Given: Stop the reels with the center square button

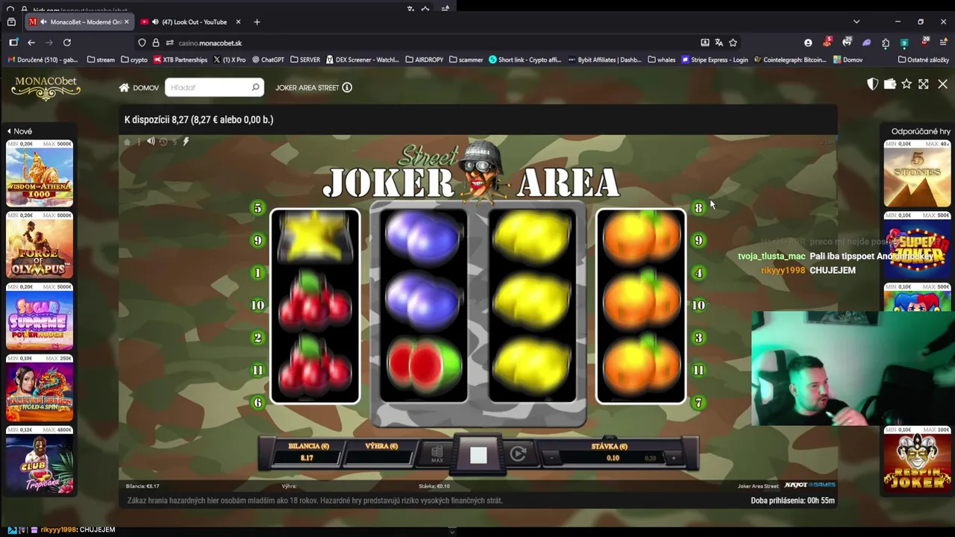Looking at the screenshot, I should 478,455.
